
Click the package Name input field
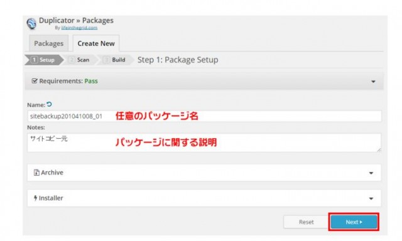point(204,116)
